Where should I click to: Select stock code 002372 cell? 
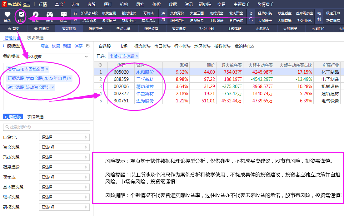pyautogui.click(x=121, y=94)
